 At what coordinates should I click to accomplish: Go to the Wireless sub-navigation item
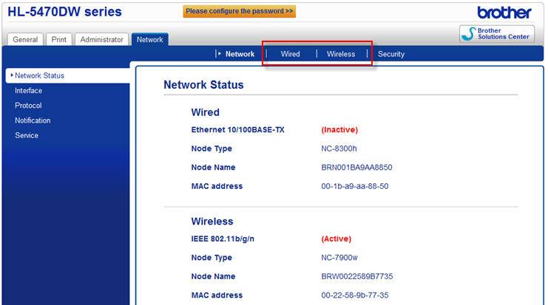(x=341, y=54)
